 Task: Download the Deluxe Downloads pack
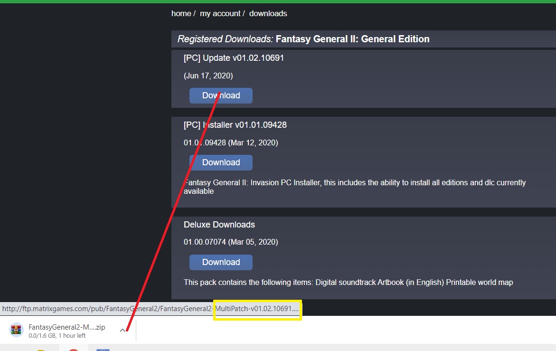pos(221,262)
